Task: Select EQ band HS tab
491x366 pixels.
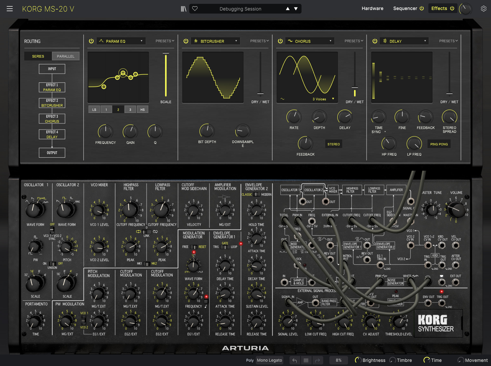Action: [x=142, y=110]
